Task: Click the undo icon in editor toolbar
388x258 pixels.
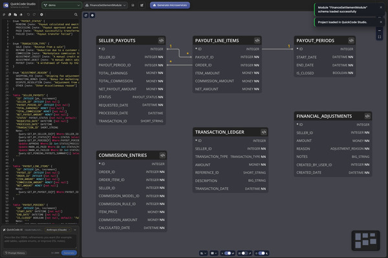Action: pyautogui.click(x=28, y=15)
